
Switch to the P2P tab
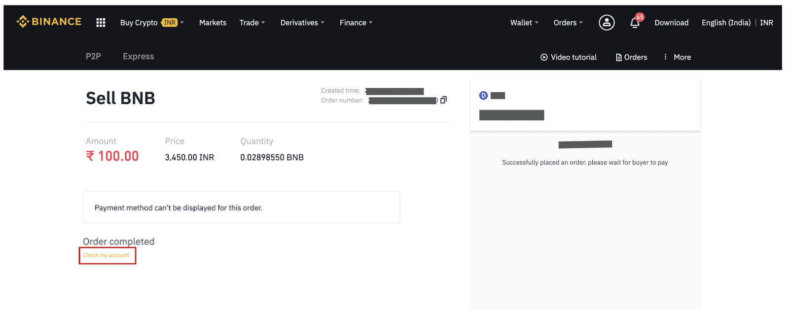[93, 56]
